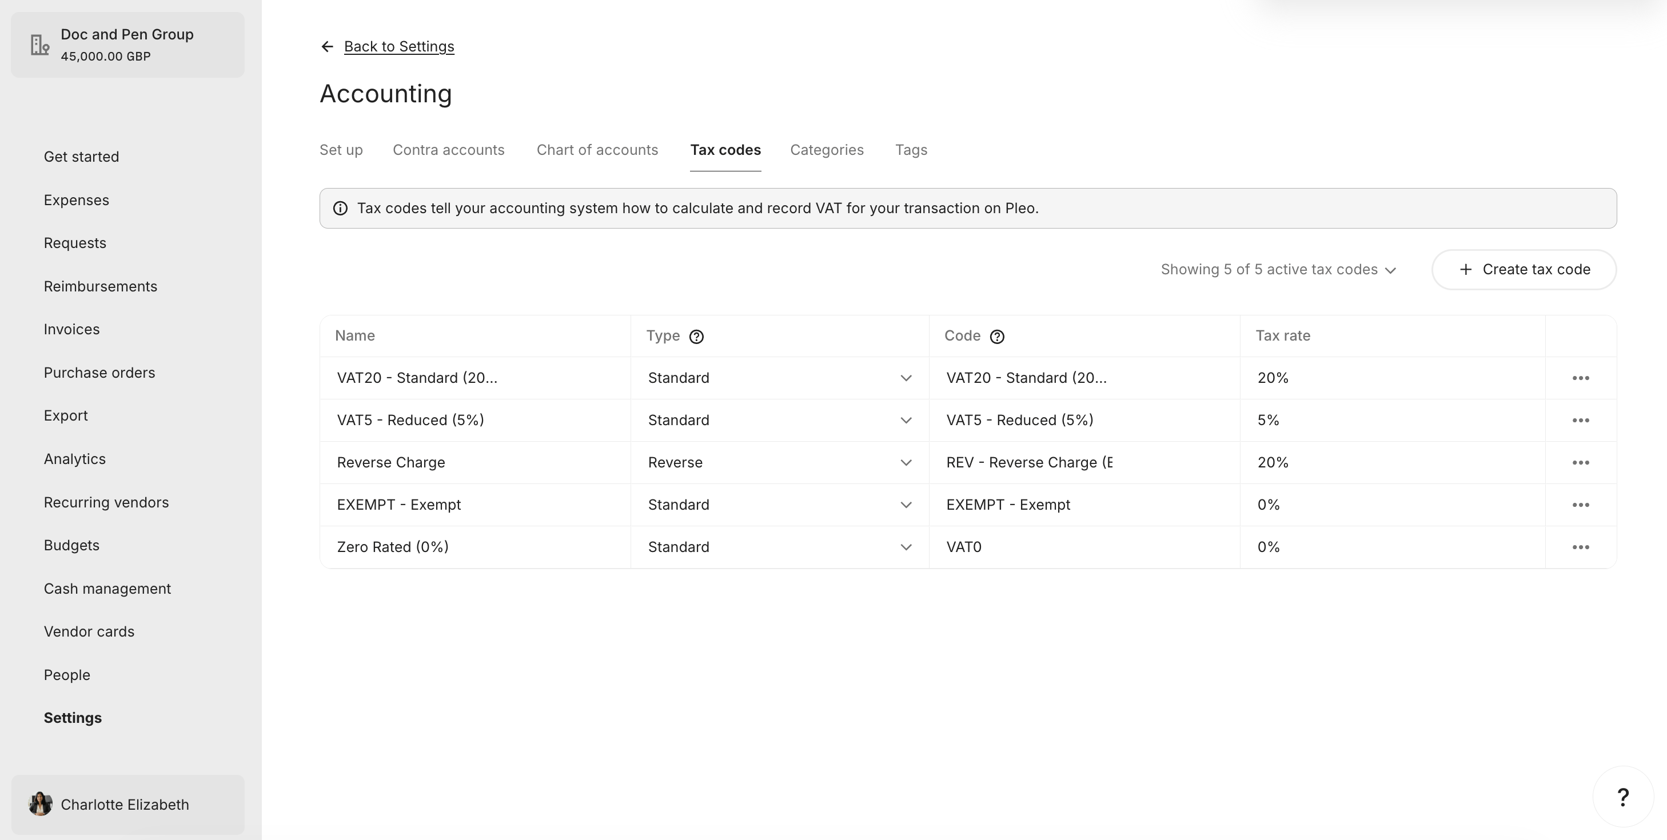Screen dimensions: 1667x840
Task: Click the Create tax code button
Action: pyautogui.click(x=1524, y=270)
